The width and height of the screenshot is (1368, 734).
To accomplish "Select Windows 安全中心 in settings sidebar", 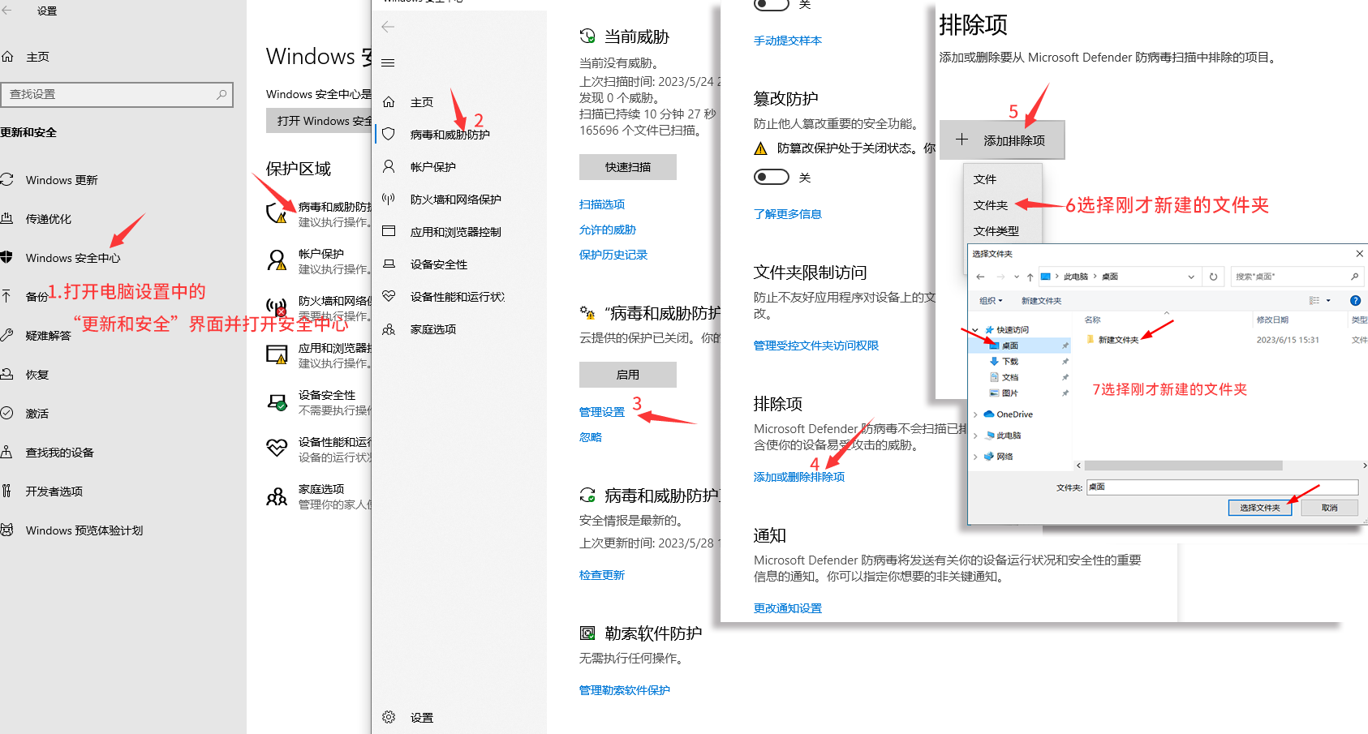I will pyautogui.click(x=73, y=258).
